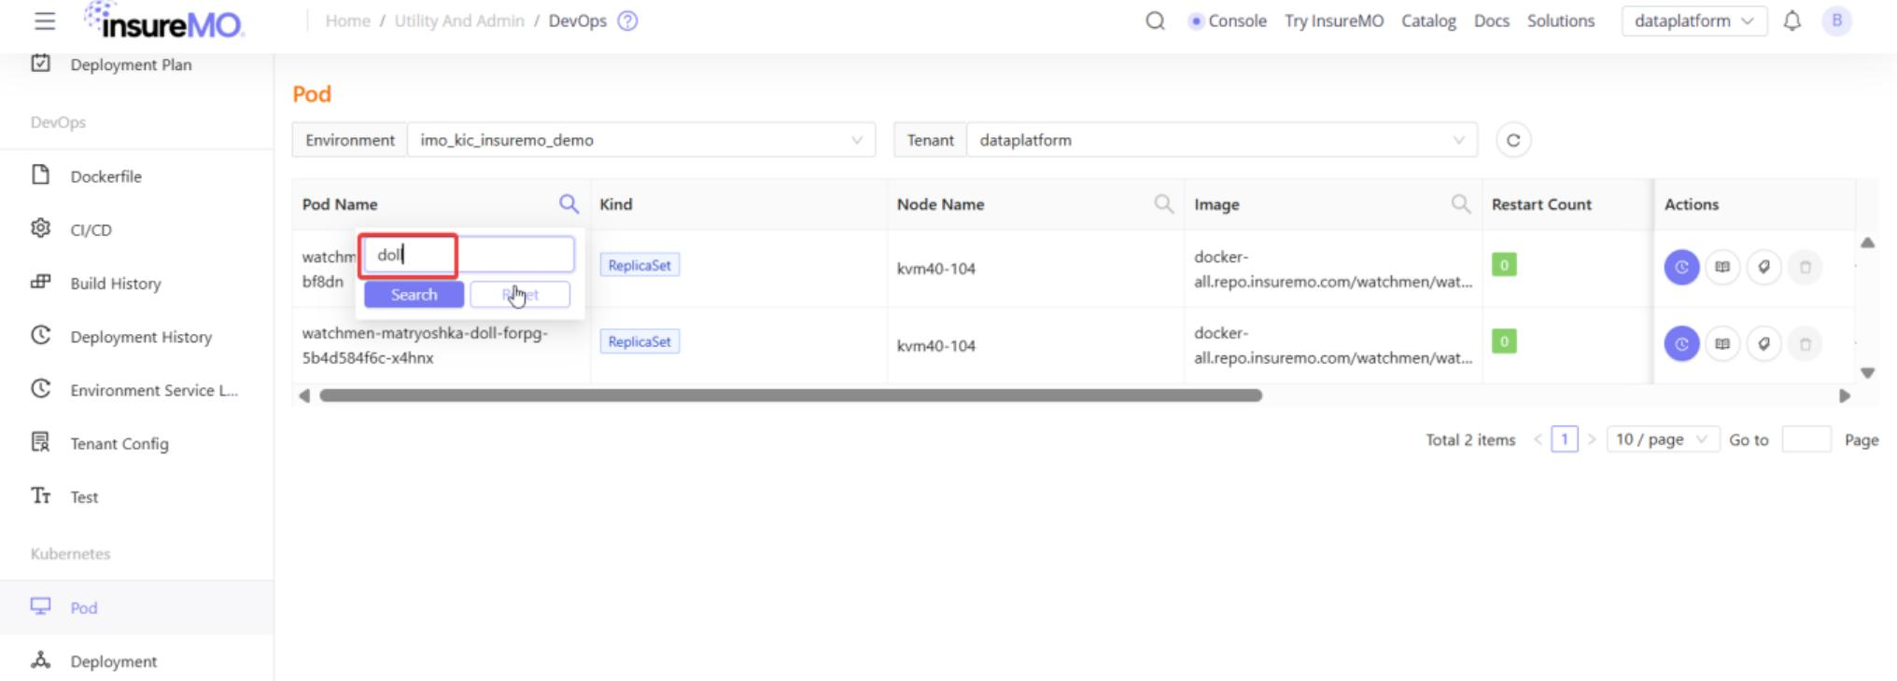Click the Reset button in filter popup
Image resolution: width=1897 pixels, height=681 pixels.
(520, 295)
